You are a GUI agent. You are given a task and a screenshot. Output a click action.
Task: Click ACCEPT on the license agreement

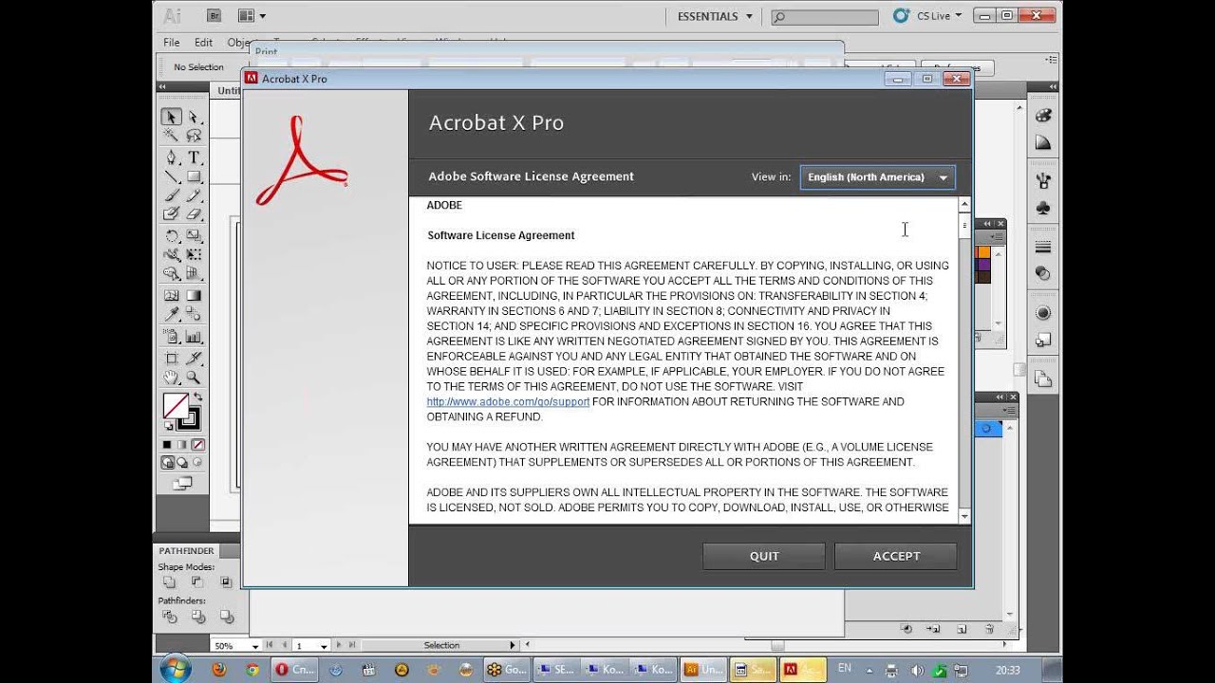[x=896, y=557]
